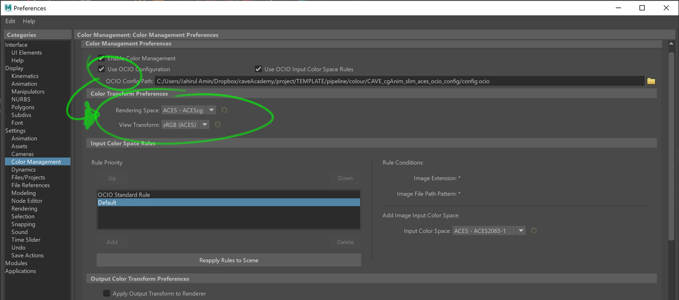Select Subdivs category
679x300 pixels.
pyautogui.click(x=21, y=115)
